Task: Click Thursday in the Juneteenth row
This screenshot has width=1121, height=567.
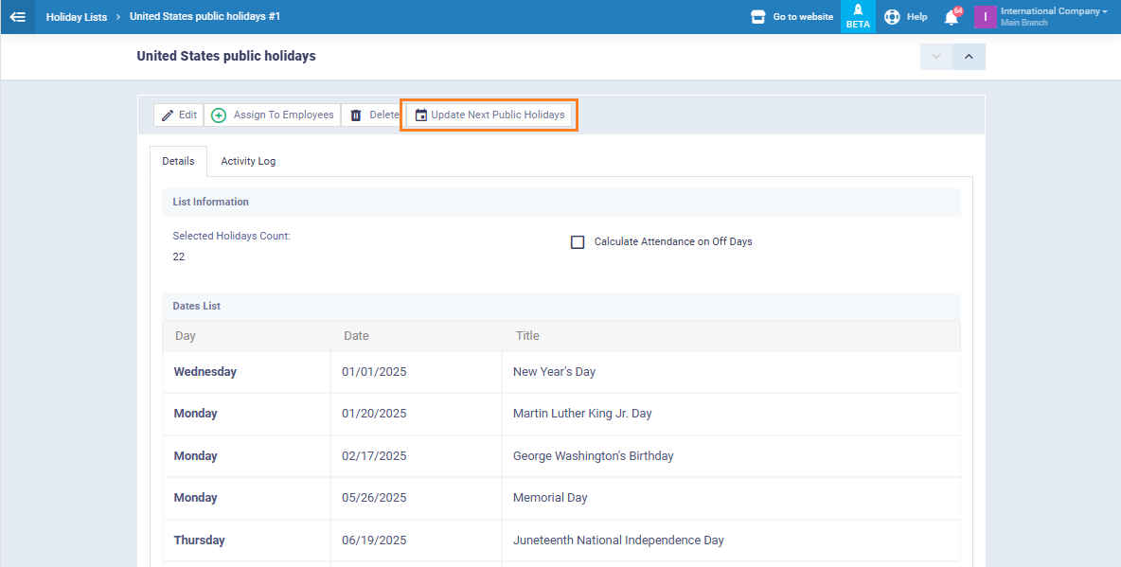Action: pos(200,540)
